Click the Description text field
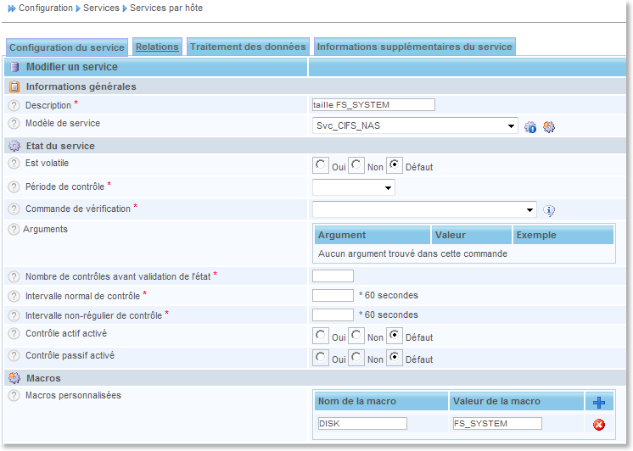633x451 pixels. (373, 104)
